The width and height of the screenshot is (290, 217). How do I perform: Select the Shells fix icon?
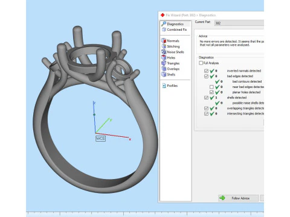click(x=164, y=74)
